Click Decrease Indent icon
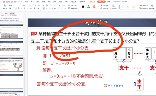This screenshot has width=156, height=96. pyautogui.click(x=53, y=5)
